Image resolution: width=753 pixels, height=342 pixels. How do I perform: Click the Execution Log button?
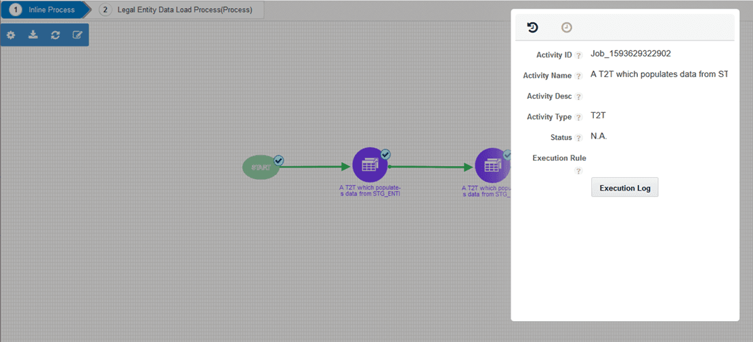[x=625, y=188]
